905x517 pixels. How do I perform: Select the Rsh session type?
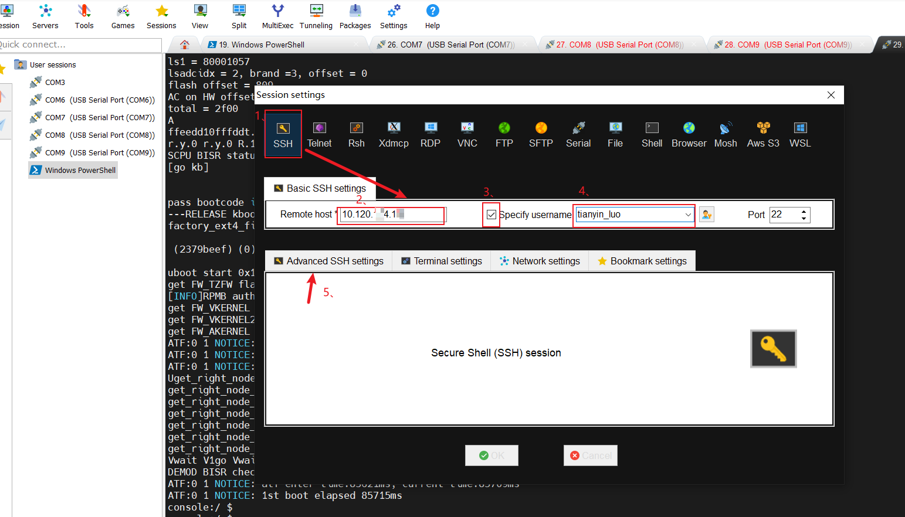[357, 134]
